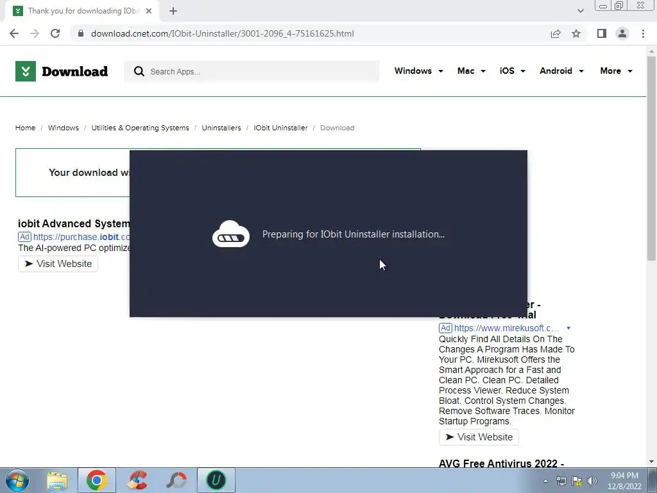Click the vertical page scrollbar thumb
Image resolution: width=657 pixels, height=493 pixels.
[x=651, y=159]
